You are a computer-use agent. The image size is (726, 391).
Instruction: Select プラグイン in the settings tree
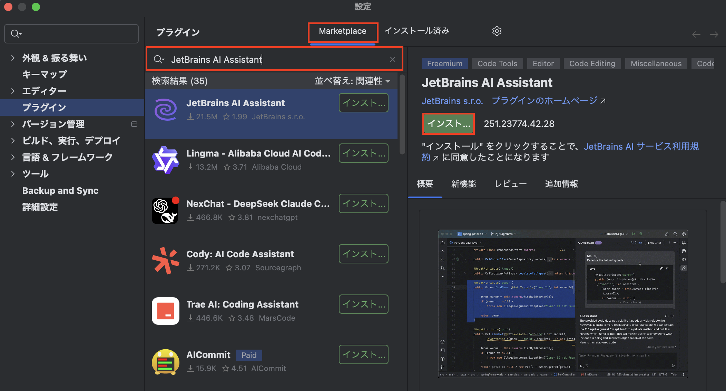pyautogui.click(x=72, y=108)
